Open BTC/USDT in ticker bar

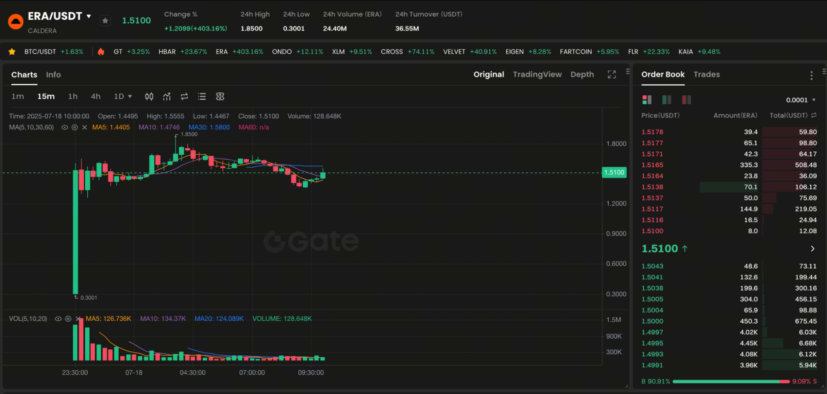[x=54, y=52]
